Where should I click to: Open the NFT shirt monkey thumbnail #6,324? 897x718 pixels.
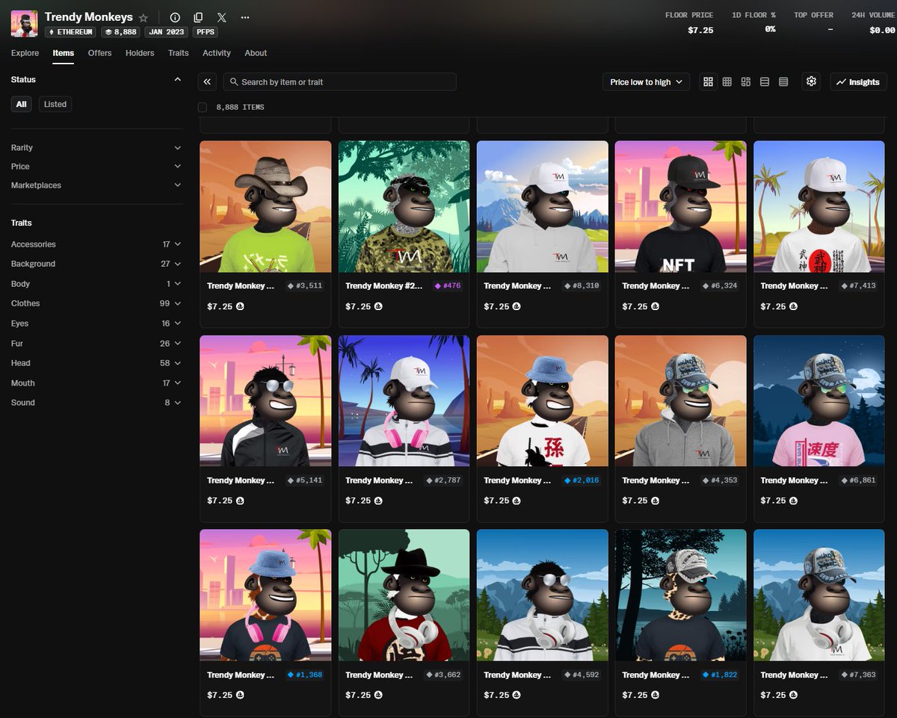click(x=680, y=206)
